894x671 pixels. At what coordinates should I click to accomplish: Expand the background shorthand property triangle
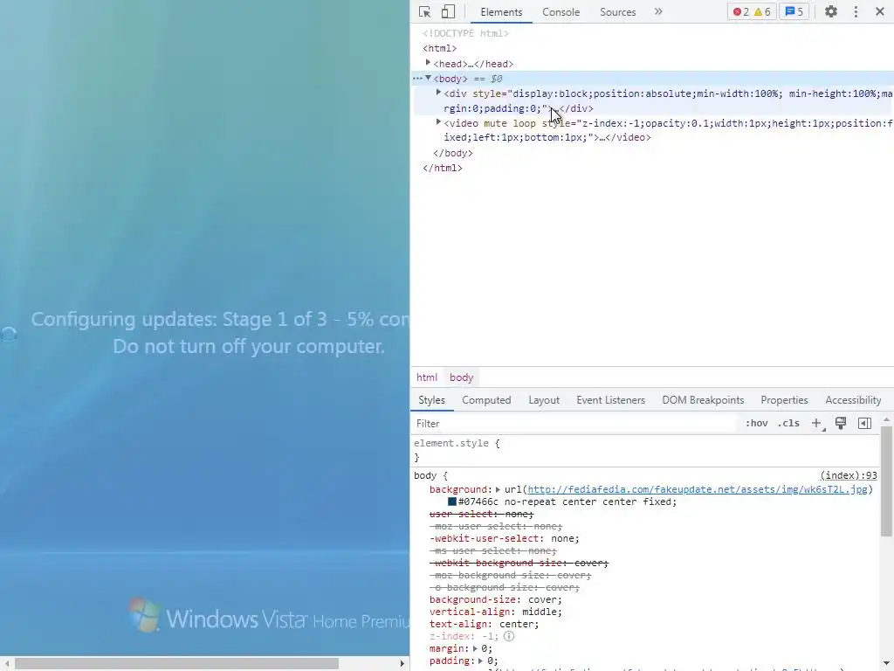tap(498, 489)
